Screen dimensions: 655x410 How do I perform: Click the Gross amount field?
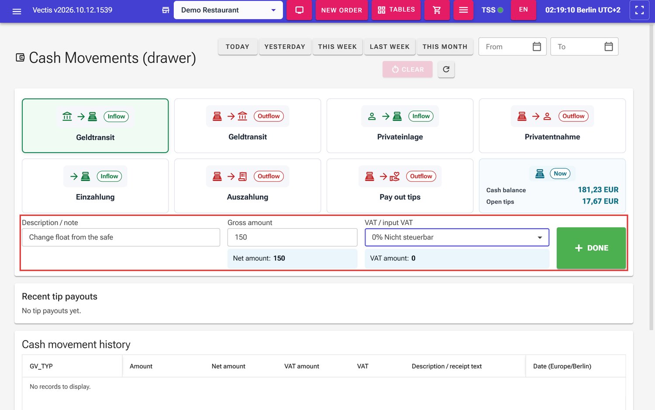[x=292, y=237]
